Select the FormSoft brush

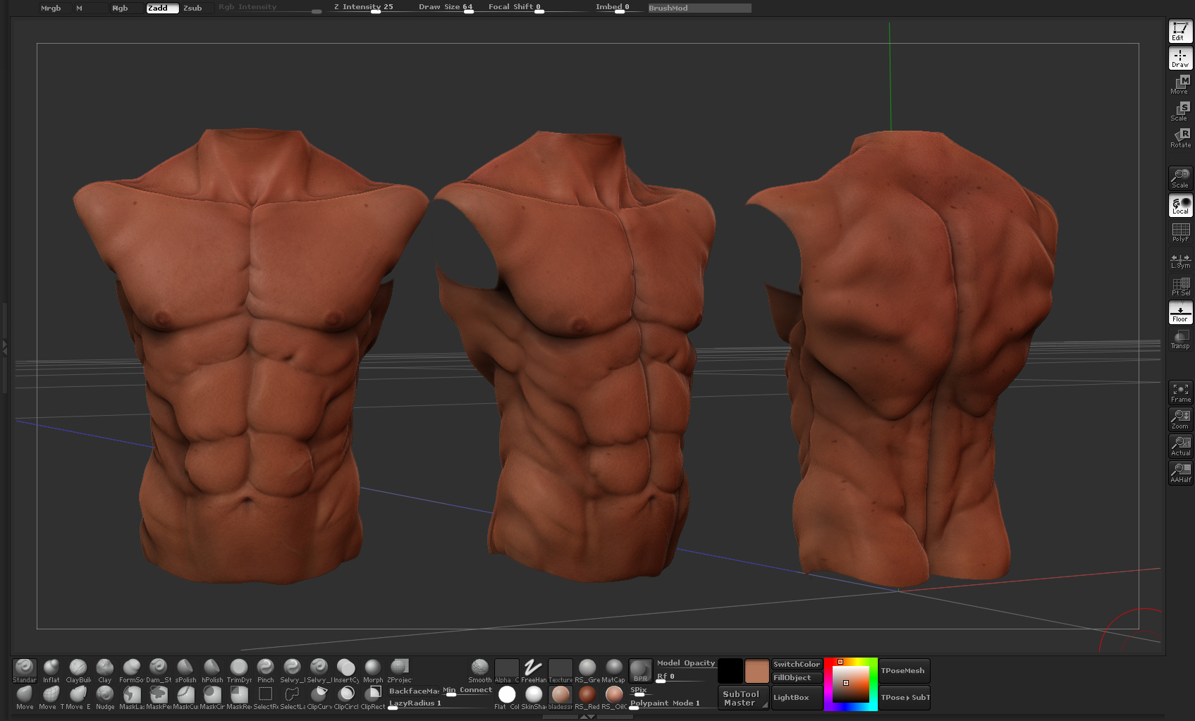pos(132,670)
